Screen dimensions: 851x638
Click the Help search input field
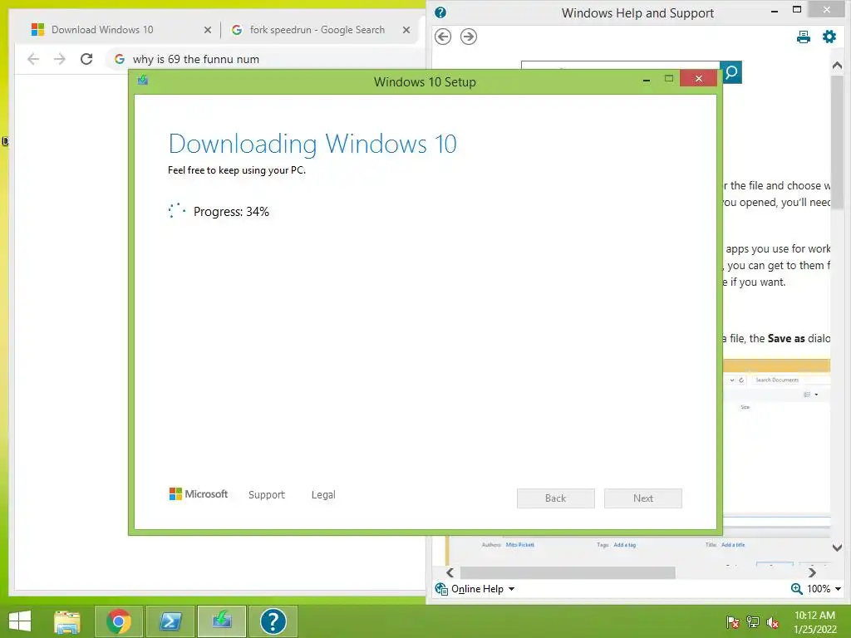[620, 66]
